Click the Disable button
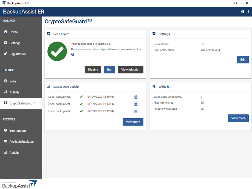Viewport: 252px width, 189px height. 93,69
